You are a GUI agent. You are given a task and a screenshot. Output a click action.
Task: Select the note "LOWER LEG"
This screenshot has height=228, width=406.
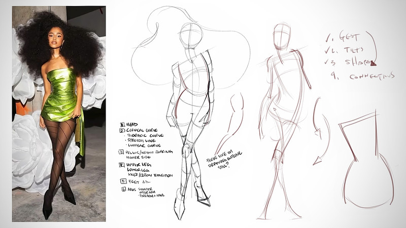click(x=137, y=170)
